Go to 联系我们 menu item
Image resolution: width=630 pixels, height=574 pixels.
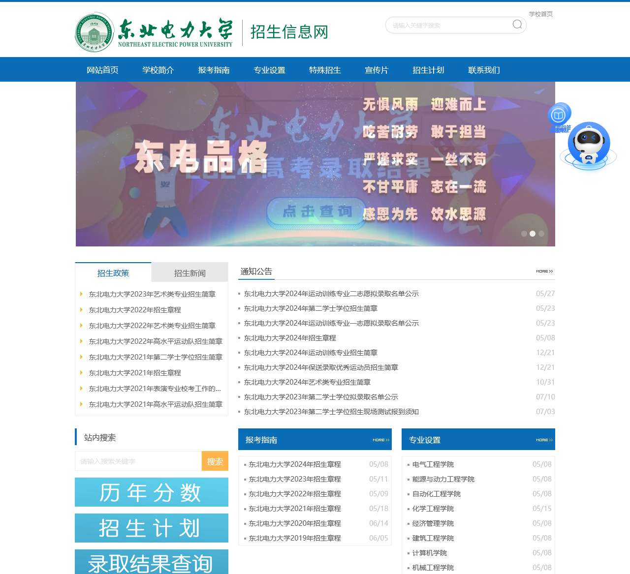coord(484,70)
